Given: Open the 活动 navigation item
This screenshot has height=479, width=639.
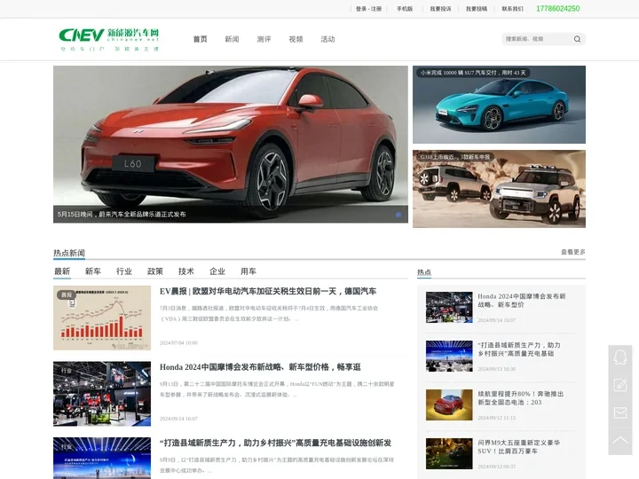Looking at the screenshot, I should point(327,39).
